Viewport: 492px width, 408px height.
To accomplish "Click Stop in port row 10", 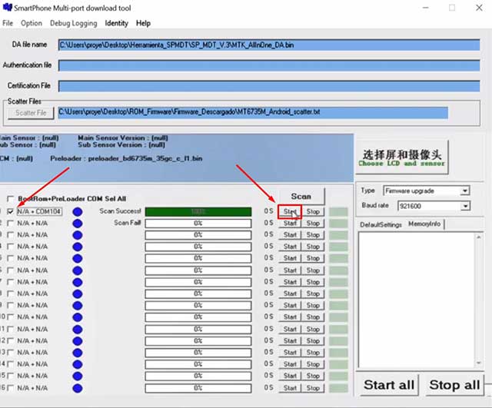I will (313, 317).
